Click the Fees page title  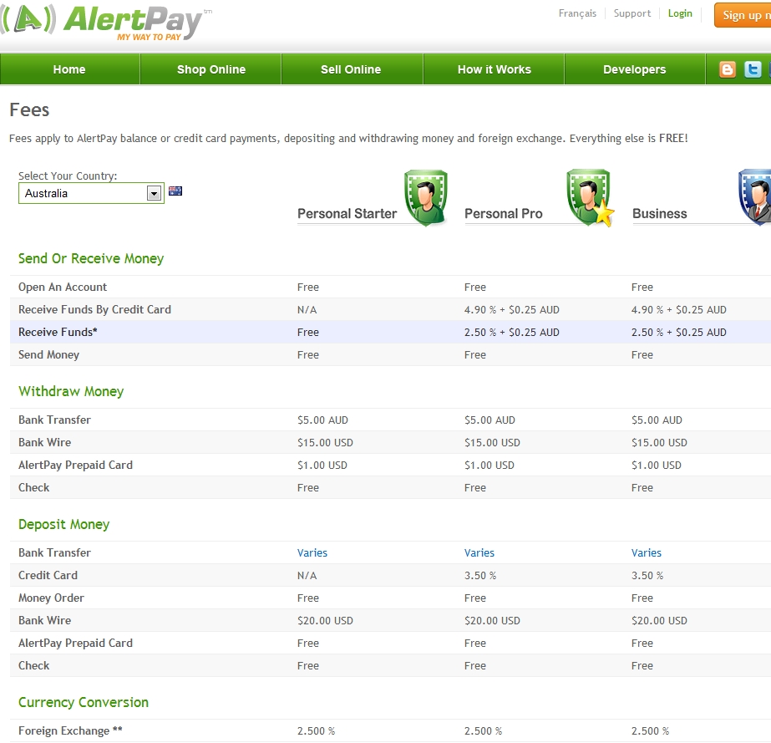click(29, 109)
